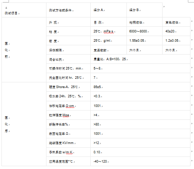Select the 40±20 cell

click(x=176, y=31)
